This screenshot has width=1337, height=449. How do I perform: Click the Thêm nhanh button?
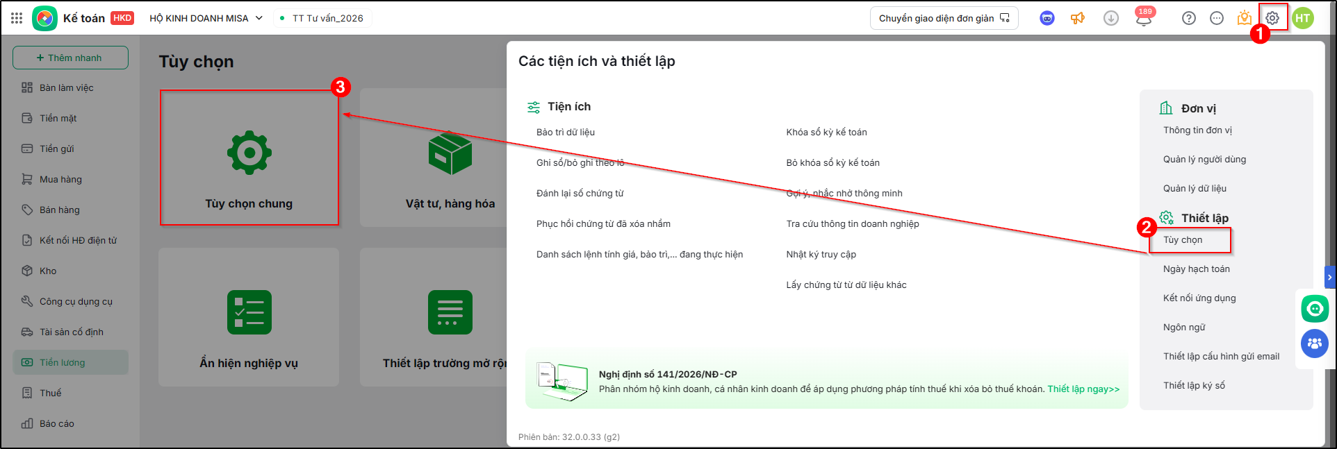70,58
